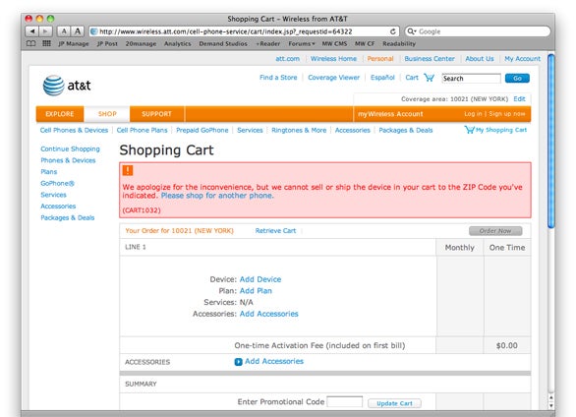Click the scrollbar up arrow
This screenshot has height=417, width=576.
click(x=550, y=397)
